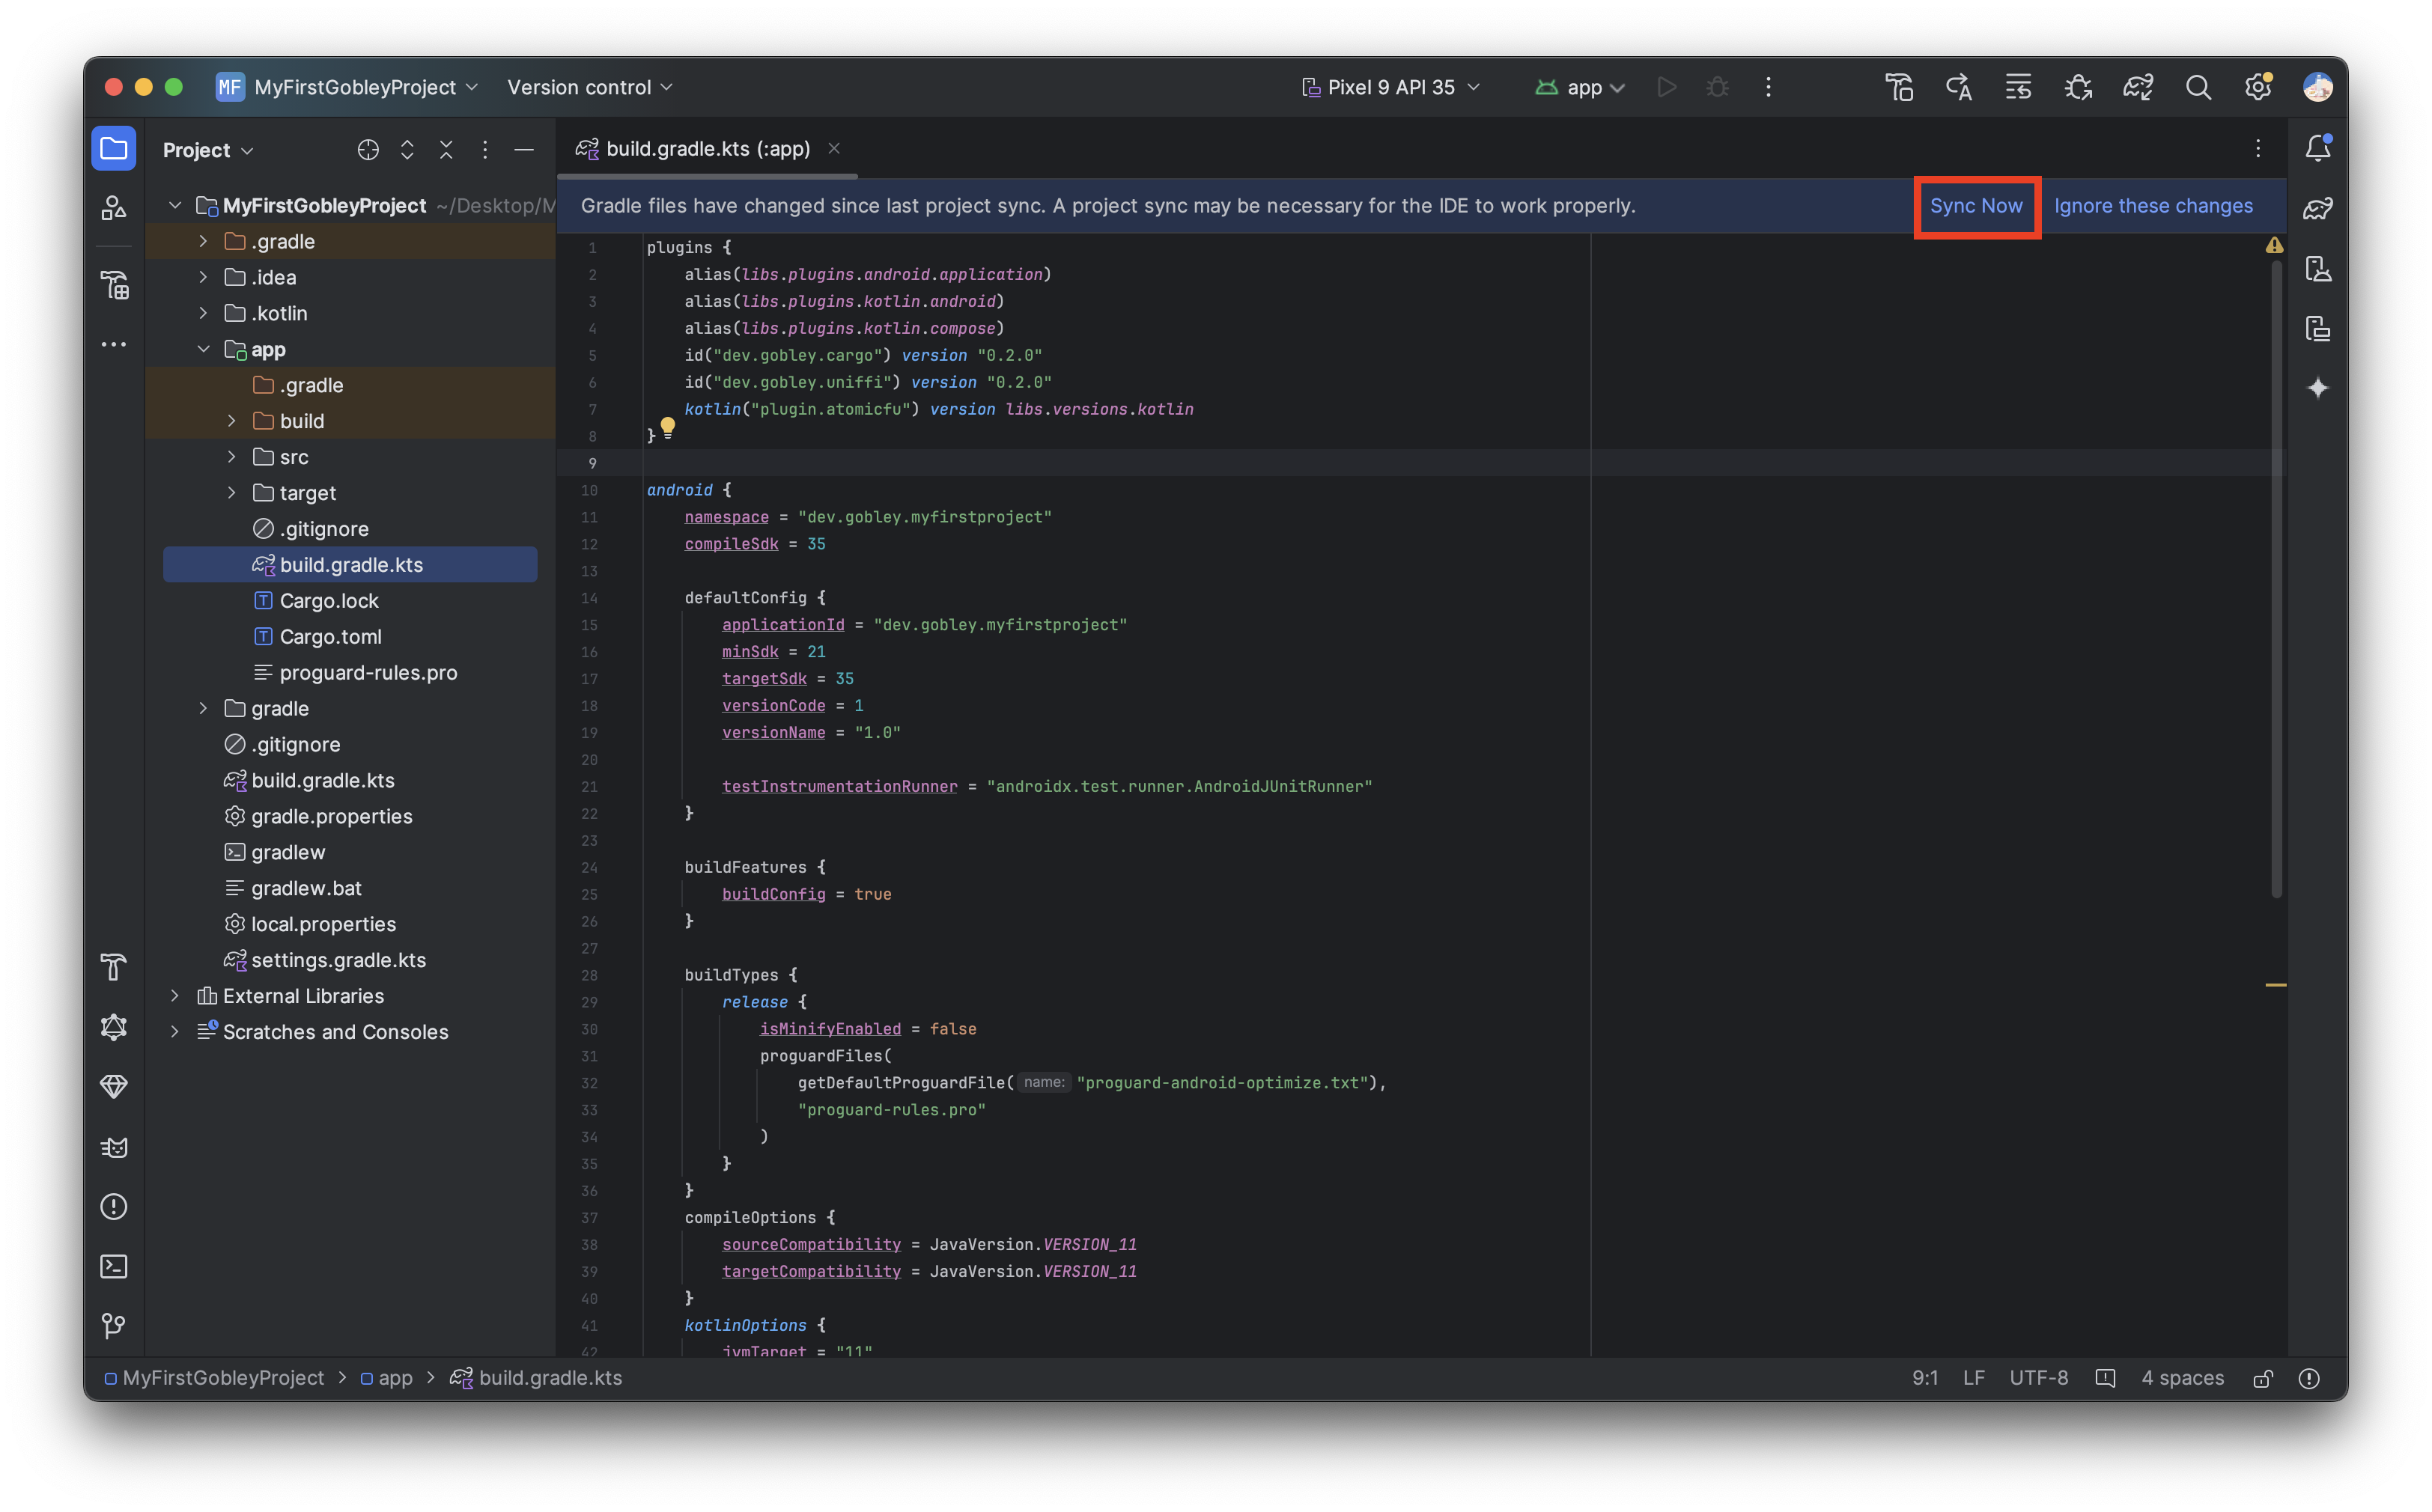Open the Git version control tool window

click(114, 1326)
